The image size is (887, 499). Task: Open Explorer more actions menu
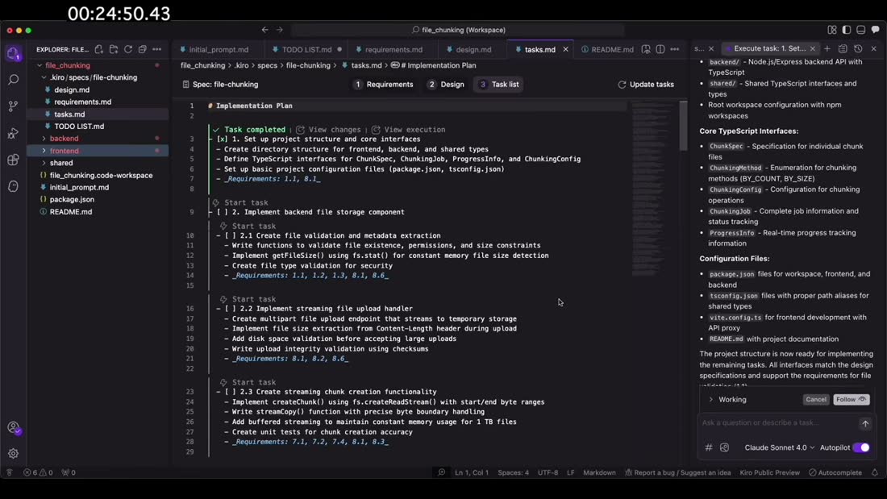coord(156,49)
